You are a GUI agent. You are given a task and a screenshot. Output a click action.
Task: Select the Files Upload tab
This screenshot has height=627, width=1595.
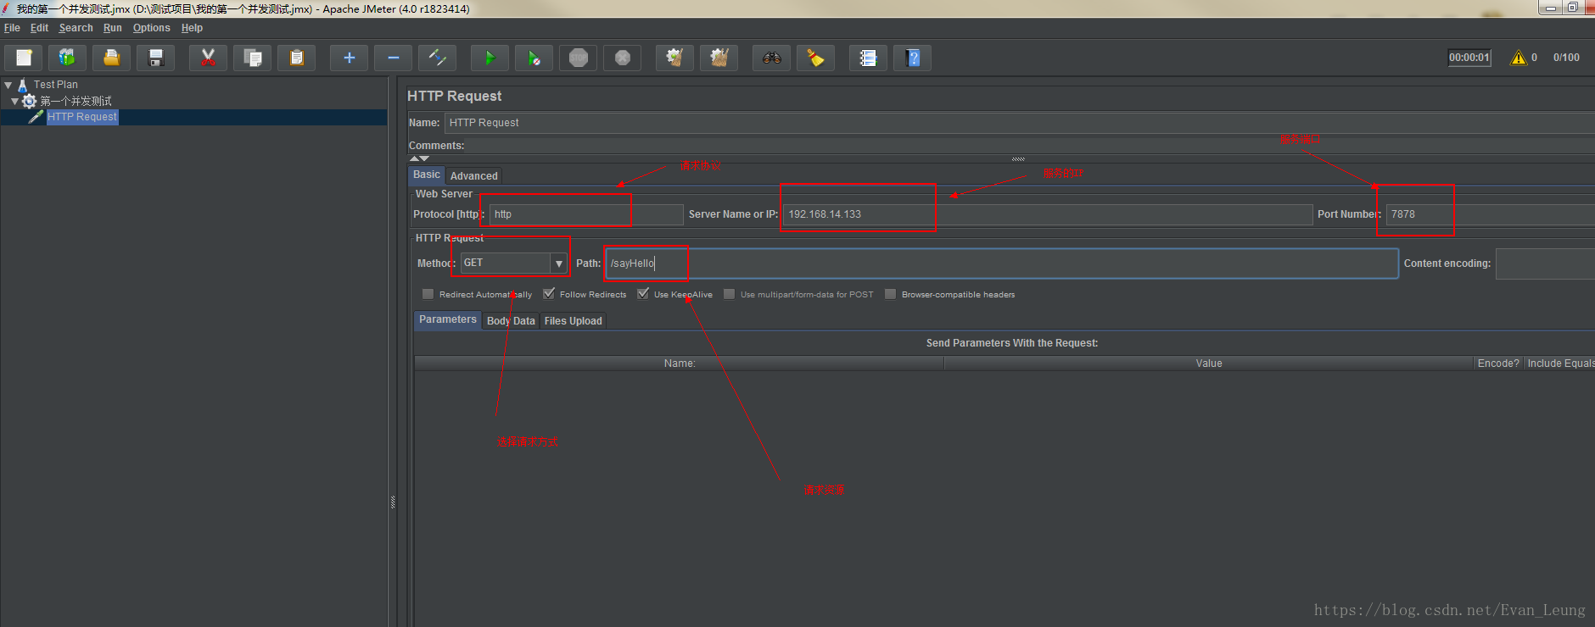[x=573, y=321]
